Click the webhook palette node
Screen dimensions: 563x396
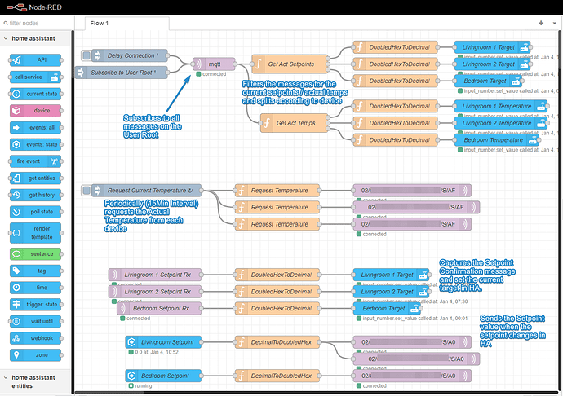tap(38, 338)
